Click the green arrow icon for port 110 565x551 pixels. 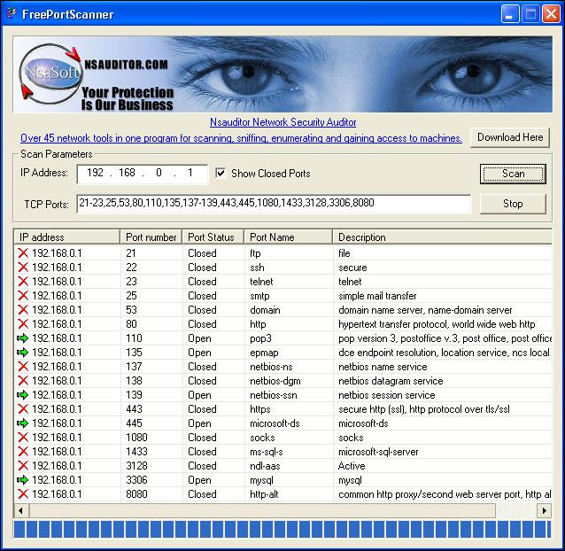pyautogui.click(x=22, y=338)
